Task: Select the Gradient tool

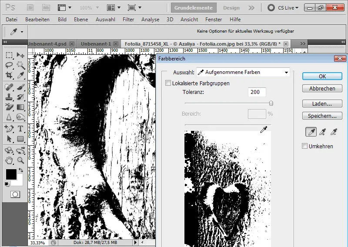Action: tap(20, 107)
